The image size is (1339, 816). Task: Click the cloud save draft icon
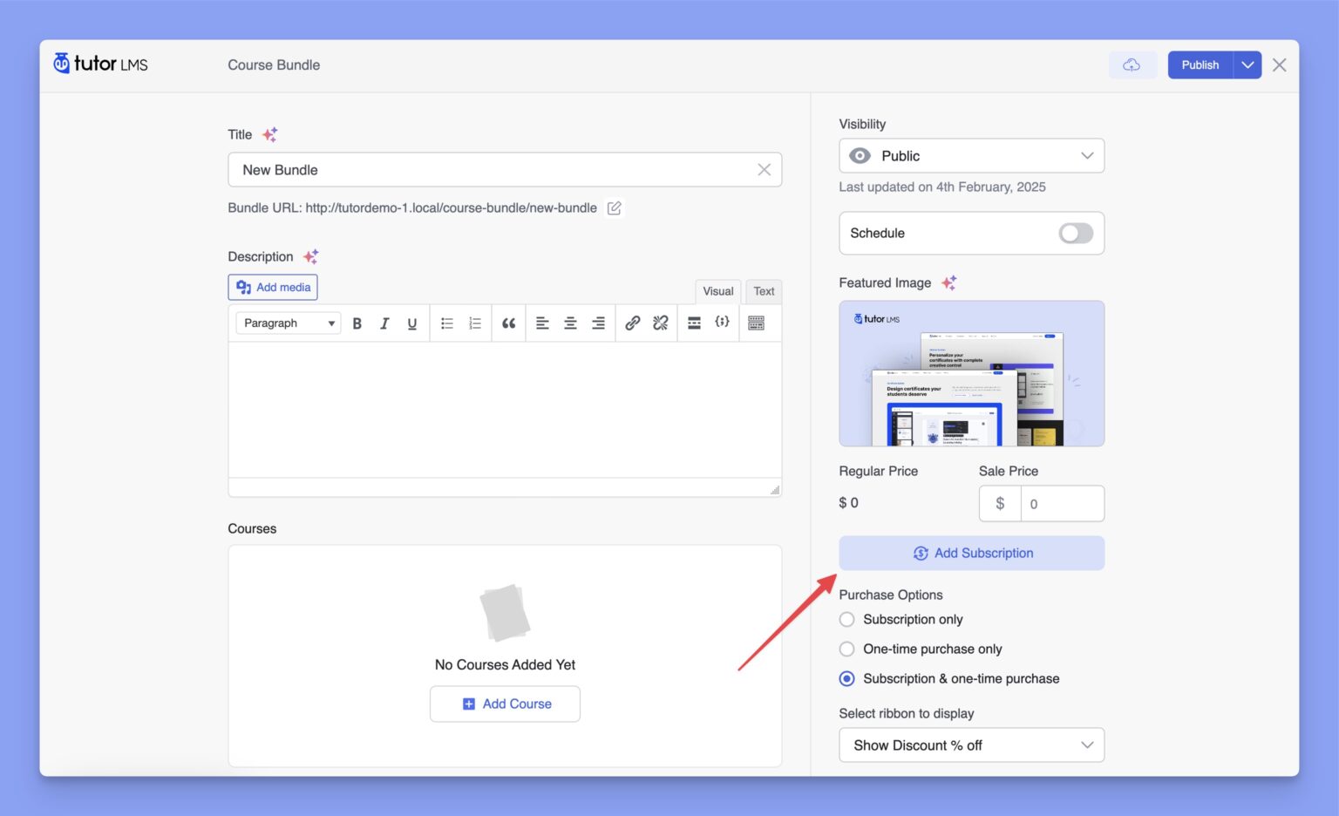(1132, 65)
